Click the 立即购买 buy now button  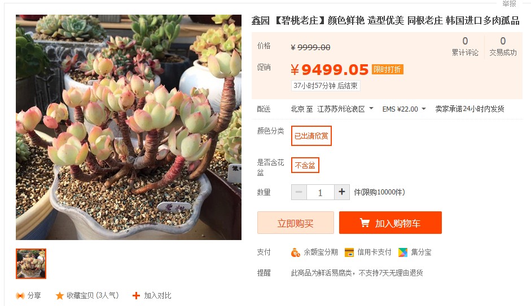[x=295, y=223]
